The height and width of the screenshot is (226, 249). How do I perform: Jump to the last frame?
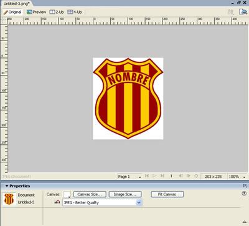[162, 176]
